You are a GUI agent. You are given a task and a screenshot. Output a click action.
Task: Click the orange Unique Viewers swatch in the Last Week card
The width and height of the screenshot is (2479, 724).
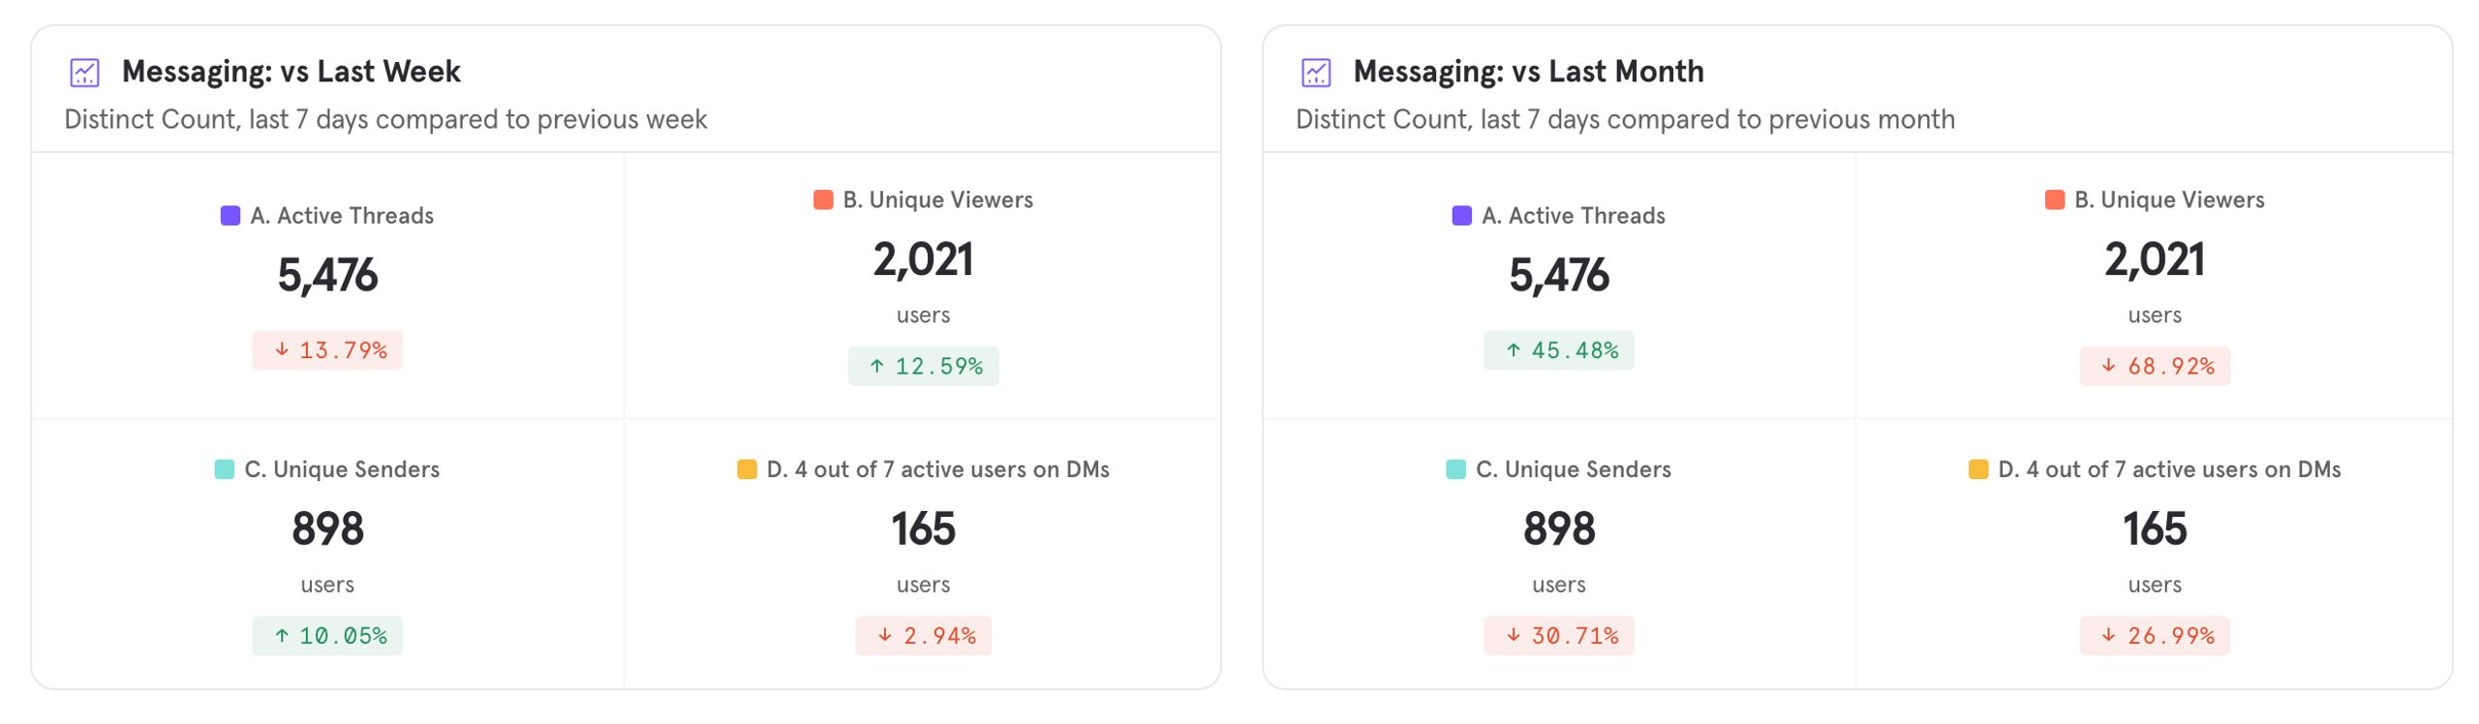823,199
